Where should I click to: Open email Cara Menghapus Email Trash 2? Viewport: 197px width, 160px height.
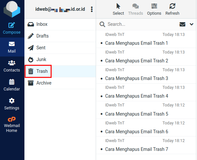pos(146,57)
